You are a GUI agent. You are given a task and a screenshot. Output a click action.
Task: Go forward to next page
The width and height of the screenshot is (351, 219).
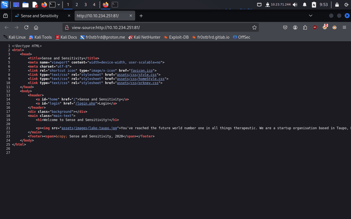tap(16, 27)
